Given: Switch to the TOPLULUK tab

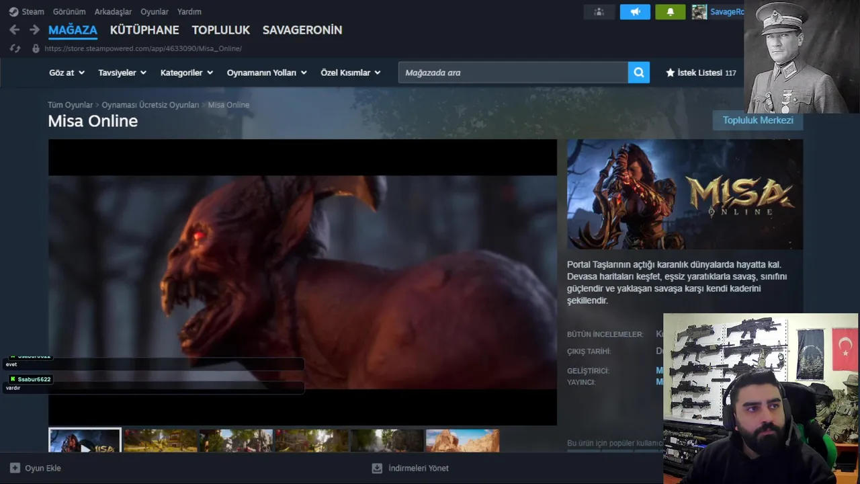Looking at the screenshot, I should pyautogui.click(x=221, y=30).
